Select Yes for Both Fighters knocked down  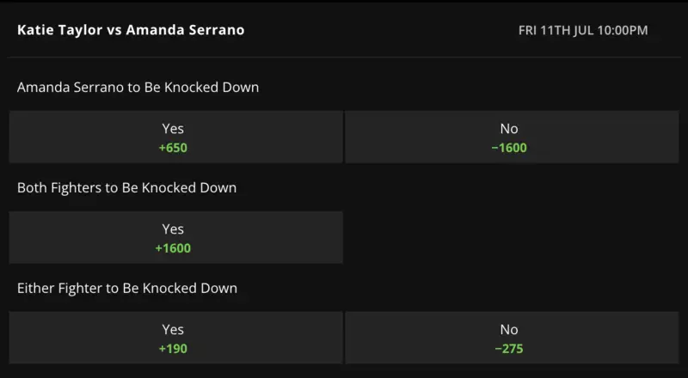click(175, 238)
